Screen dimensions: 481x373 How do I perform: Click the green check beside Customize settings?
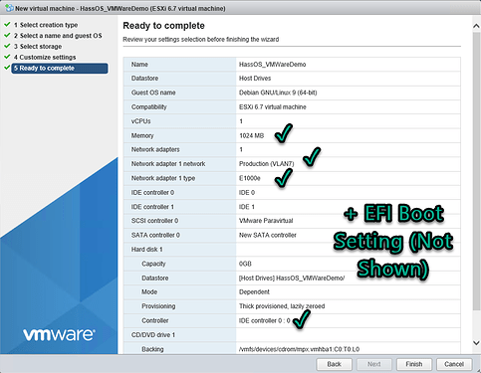(7, 57)
